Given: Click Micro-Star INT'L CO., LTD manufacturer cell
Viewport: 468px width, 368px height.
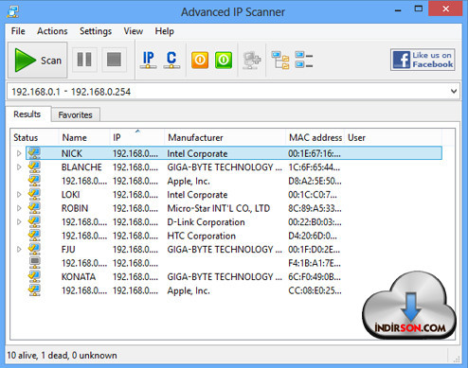Looking at the screenshot, I should coord(219,208).
